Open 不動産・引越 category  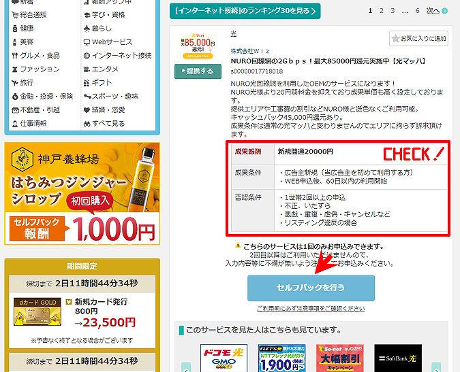[40, 109]
